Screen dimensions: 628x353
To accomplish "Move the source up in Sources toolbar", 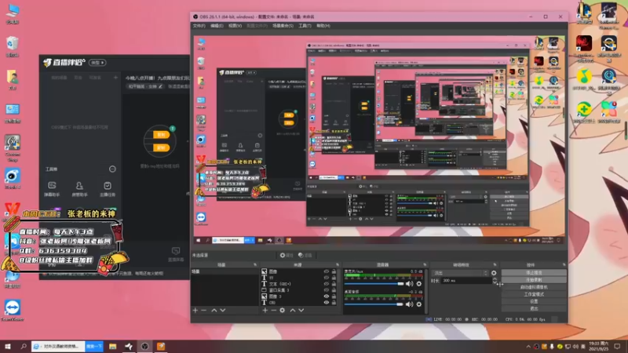I will (x=292, y=310).
